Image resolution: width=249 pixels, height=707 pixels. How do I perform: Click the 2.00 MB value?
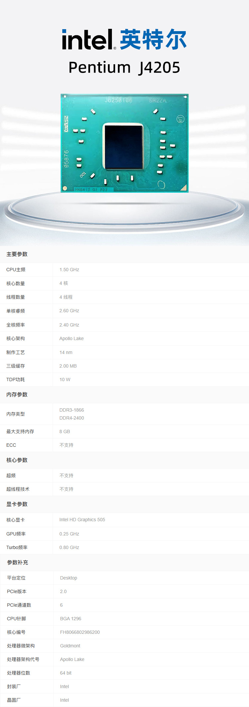click(68, 366)
